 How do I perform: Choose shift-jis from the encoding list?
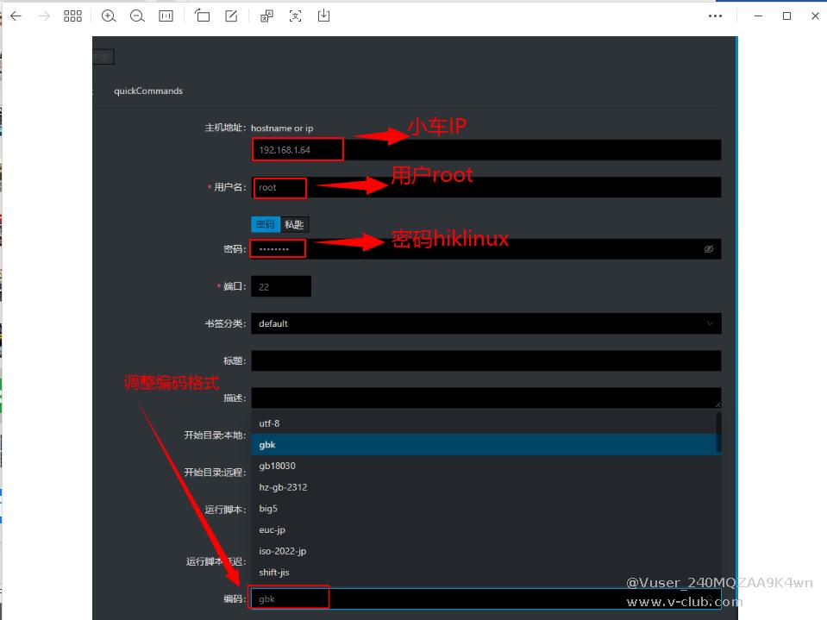[x=486, y=572]
